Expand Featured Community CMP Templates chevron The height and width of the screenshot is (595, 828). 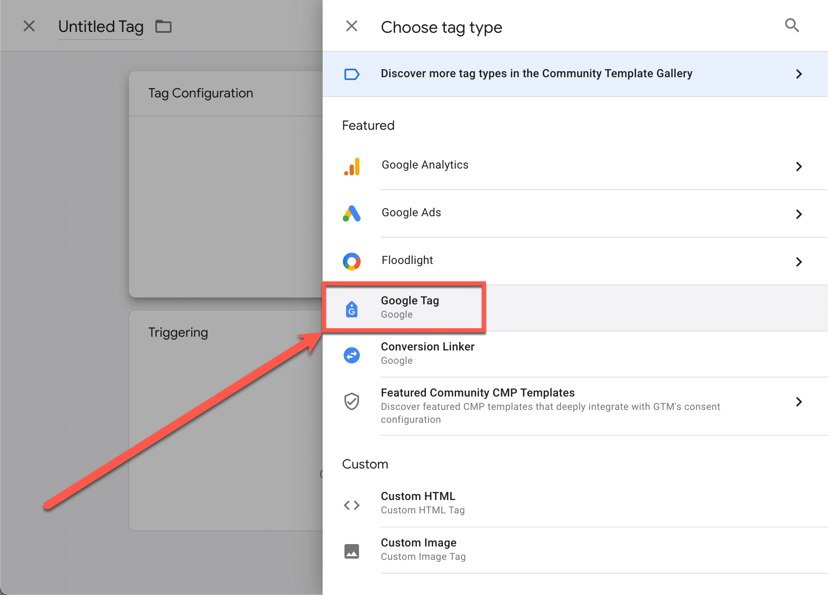coord(799,402)
